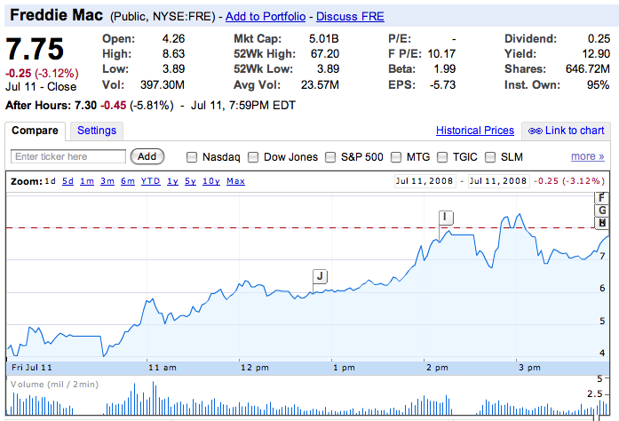Select news flag G at chart edge
The width and height of the screenshot is (619, 421).
click(601, 210)
